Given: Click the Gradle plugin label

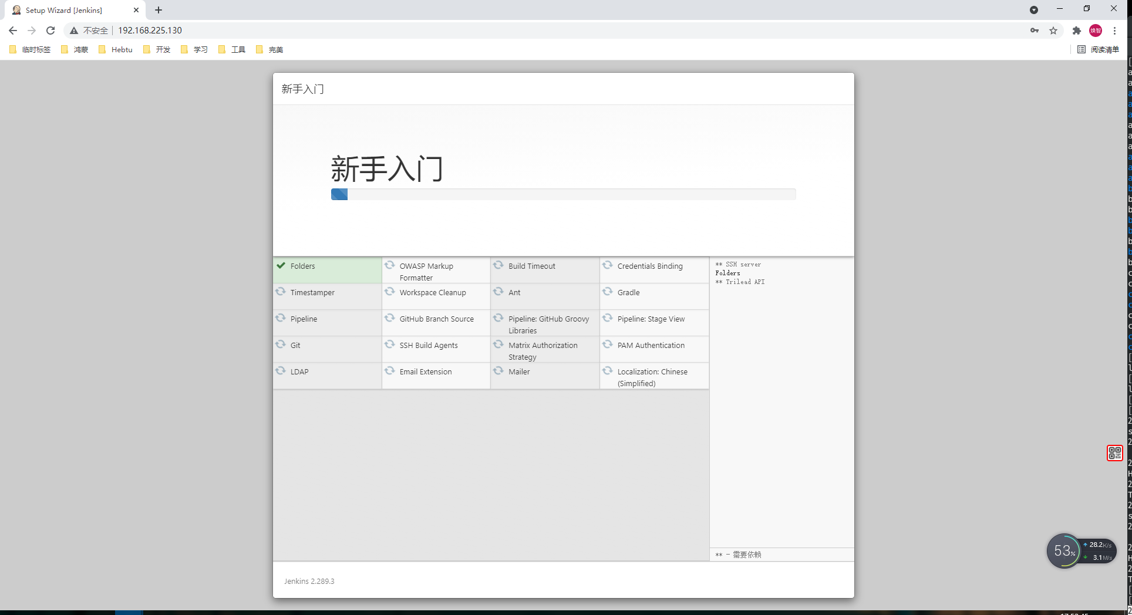Looking at the screenshot, I should tap(628, 292).
